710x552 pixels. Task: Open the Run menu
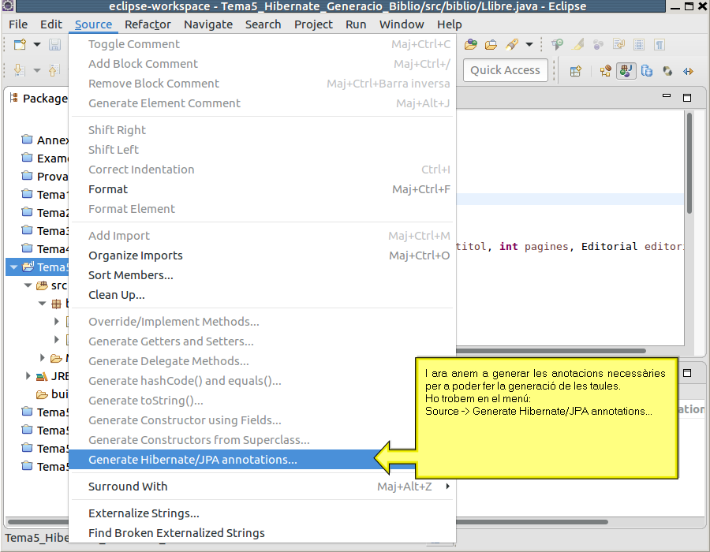coord(356,24)
